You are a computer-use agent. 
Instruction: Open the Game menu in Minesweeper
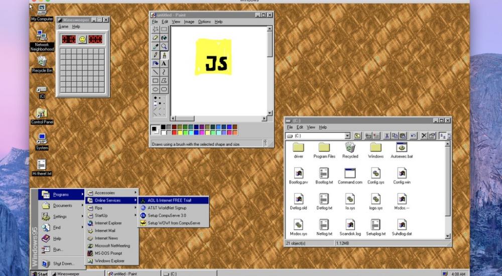pyautogui.click(x=63, y=27)
